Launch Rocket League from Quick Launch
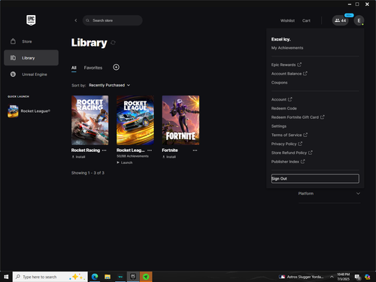 (29, 111)
